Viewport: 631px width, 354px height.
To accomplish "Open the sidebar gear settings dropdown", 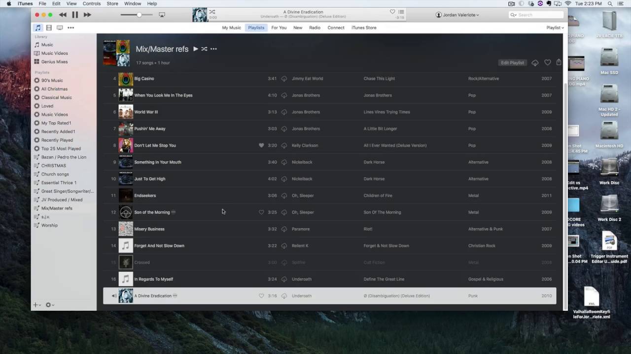I will 49,305.
